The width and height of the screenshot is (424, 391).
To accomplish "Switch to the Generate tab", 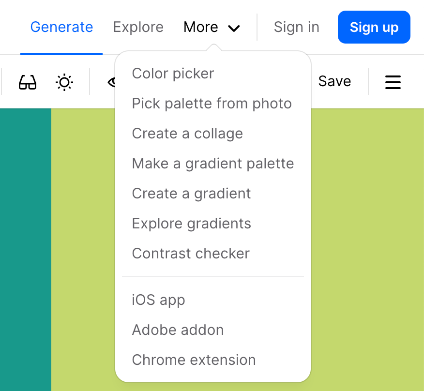I will click(x=61, y=27).
